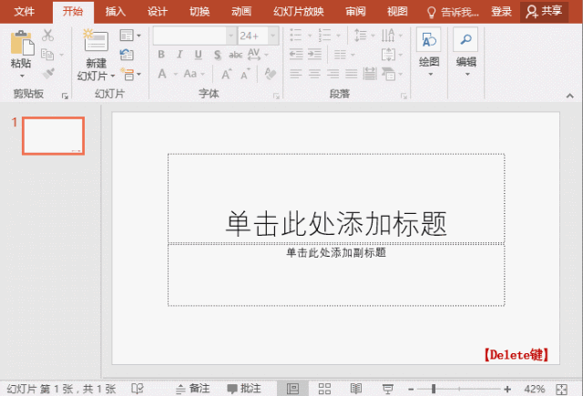Toggle align left paragraph
583x396 pixels.
point(296,74)
